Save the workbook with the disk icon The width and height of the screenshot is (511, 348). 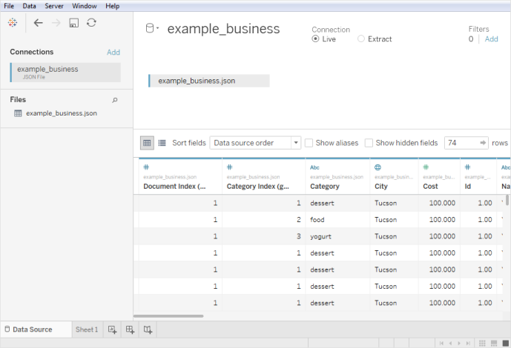(x=74, y=23)
